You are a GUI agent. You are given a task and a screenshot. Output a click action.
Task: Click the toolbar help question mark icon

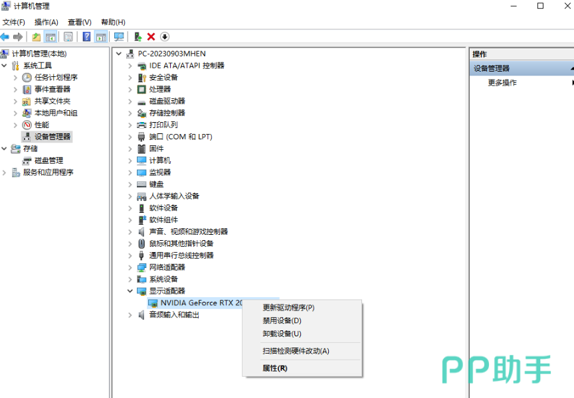click(86, 36)
